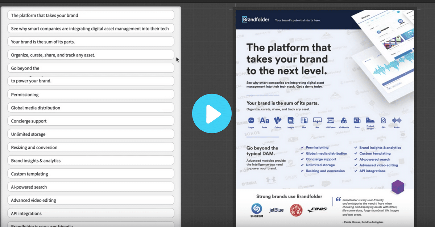
Task: Click the purple cube icon on the flyer
Action: [x=398, y=186]
